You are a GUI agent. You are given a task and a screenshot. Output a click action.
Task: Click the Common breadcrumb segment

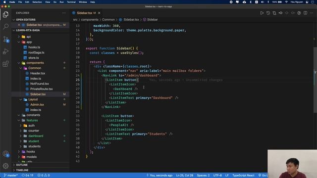(x=108, y=20)
